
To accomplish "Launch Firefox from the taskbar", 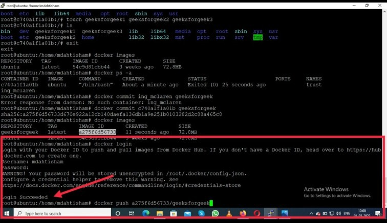I will (x=243, y=213).
